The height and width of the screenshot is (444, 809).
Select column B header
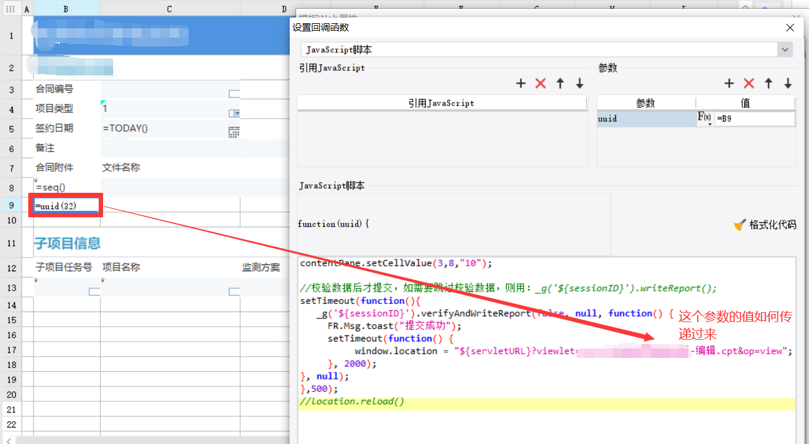pyautogui.click(x=67, y=9)
